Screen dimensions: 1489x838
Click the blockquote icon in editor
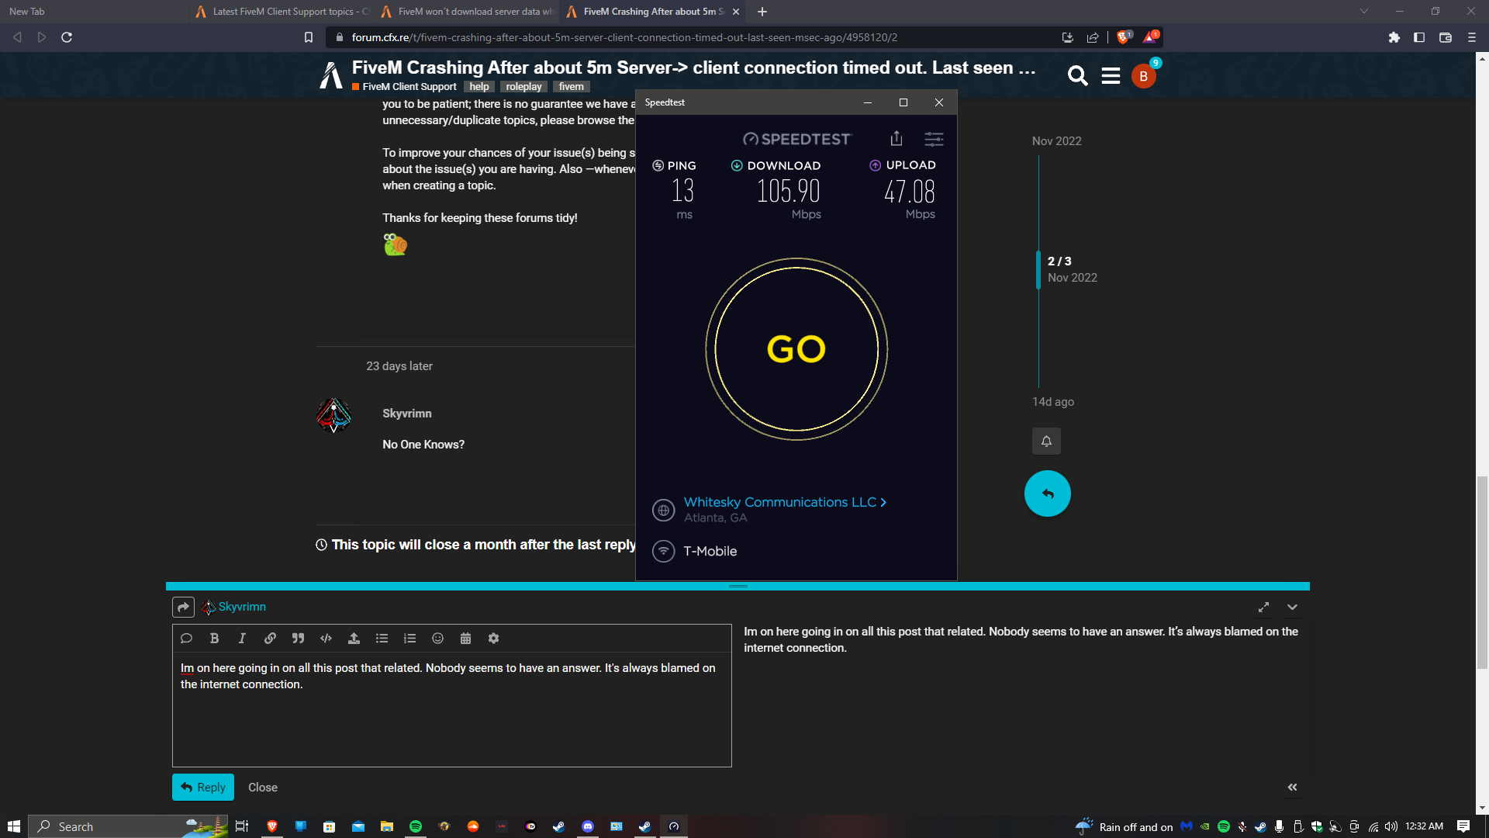298,638
